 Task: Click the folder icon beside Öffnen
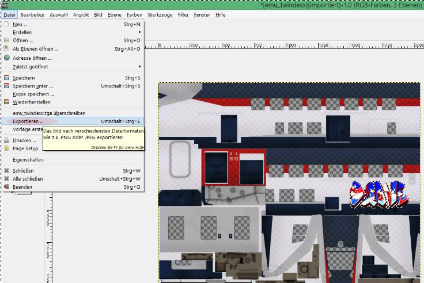(7, 40)
